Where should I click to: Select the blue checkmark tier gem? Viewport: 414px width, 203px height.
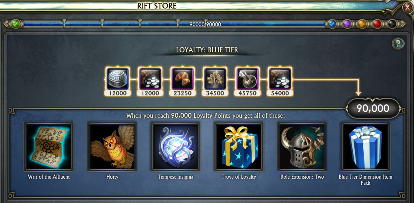(332, 24)
